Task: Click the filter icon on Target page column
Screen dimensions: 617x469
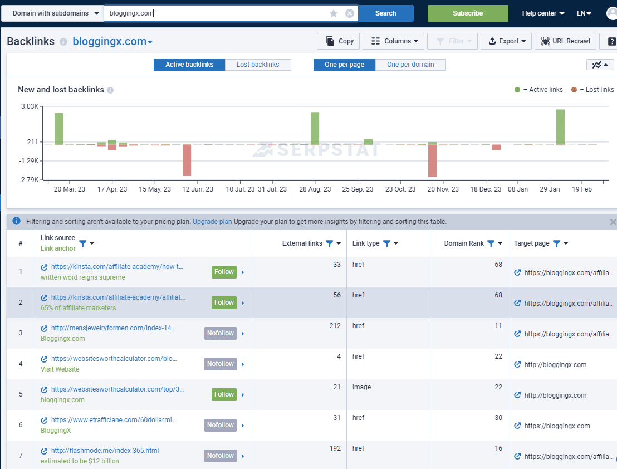Action: 556,243
